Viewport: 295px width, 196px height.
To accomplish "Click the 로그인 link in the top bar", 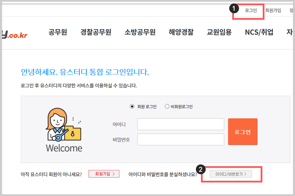I will (x=251, y=10).
